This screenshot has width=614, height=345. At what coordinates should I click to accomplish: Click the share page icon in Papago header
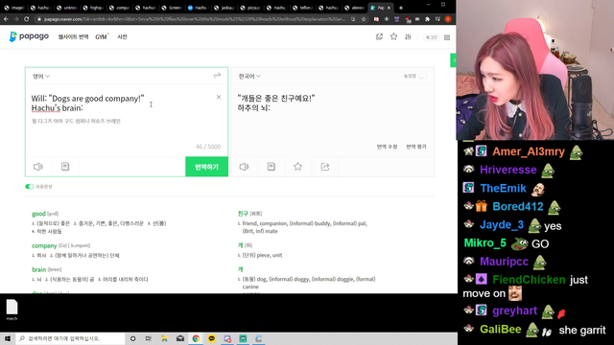pyautogui.click(x=379, y=36)
